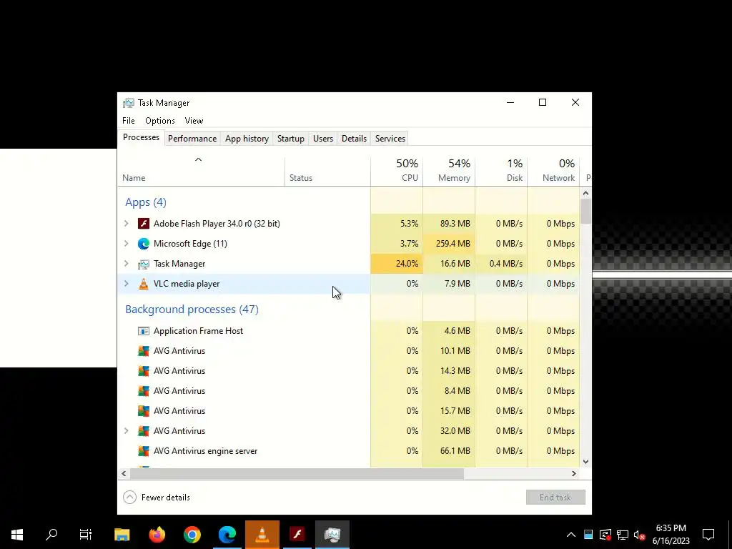Viewport: 732px width, 549px height.
Task: Click the Background processes (47) heading
Action: pos(192,310)
